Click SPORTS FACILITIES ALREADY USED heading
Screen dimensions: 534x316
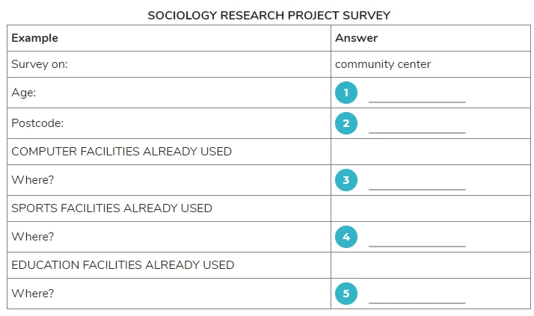(x=111, y=208)
